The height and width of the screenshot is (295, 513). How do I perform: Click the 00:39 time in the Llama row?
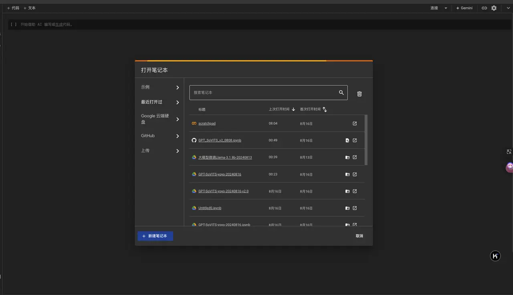[x=273, y=157]
